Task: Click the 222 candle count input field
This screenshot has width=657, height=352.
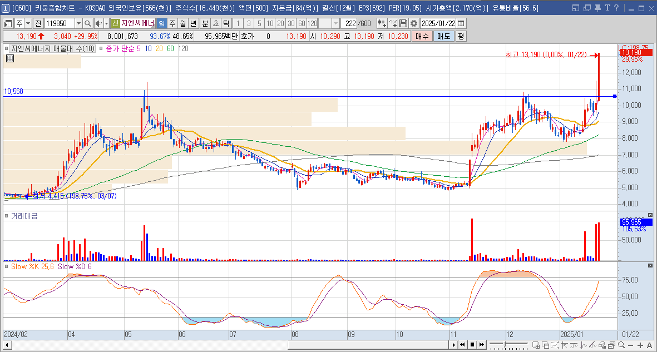Action: click(349, 23)
